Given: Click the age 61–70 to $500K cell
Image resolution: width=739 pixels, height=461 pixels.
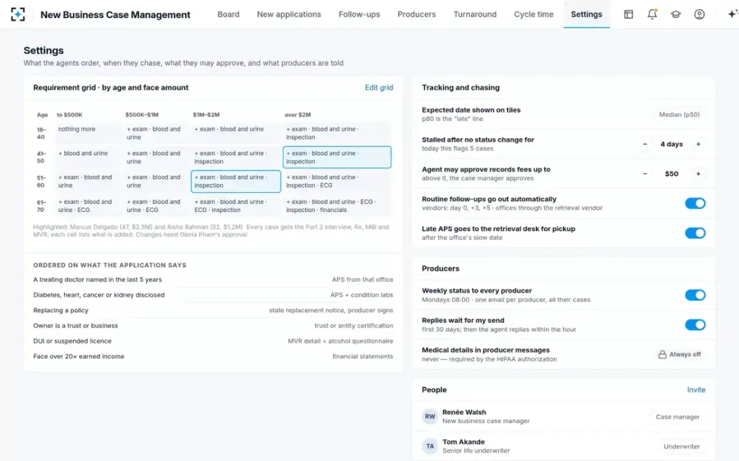Looking at the screenshot, I should [89, 206].
